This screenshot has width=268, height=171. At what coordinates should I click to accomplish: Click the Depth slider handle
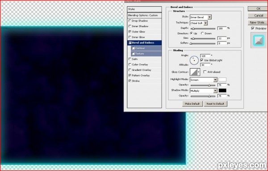[x=193, y=28]
